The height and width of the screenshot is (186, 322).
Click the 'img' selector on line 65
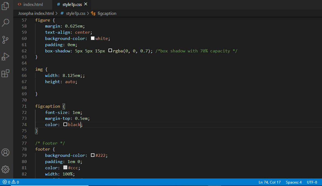pyautogui.click(x=39, y=69)
